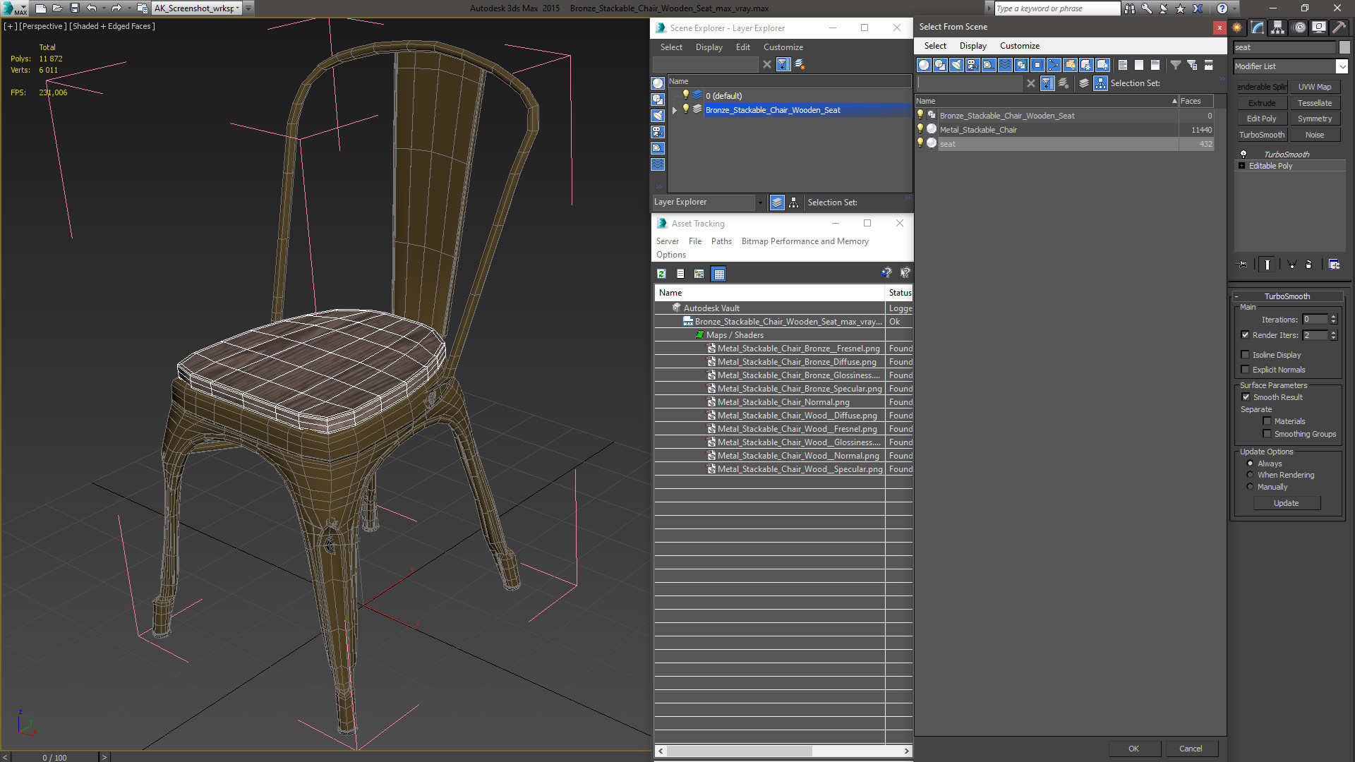The width and height of the screenshot is (1355, 762).
Task: Toggle TurboSmooth modifier bulb in stack
Action: (x=1243, y=154)
